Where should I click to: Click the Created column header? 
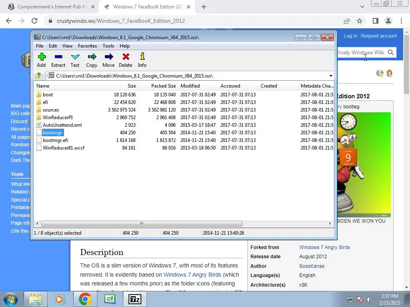[x=278, y=86]
